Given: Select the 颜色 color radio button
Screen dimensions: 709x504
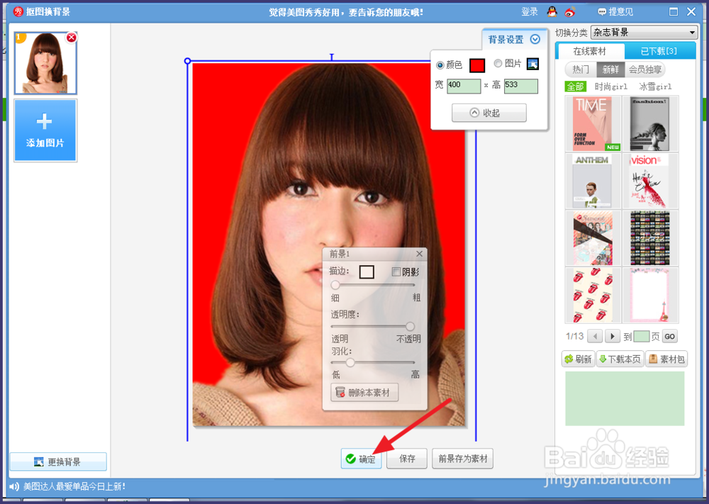Looking at the screenshot, I should pyautogui.click(x=440, y=65).
